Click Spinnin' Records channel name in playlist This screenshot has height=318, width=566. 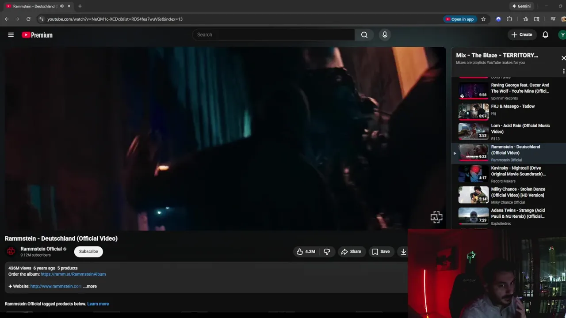[504, 98]
